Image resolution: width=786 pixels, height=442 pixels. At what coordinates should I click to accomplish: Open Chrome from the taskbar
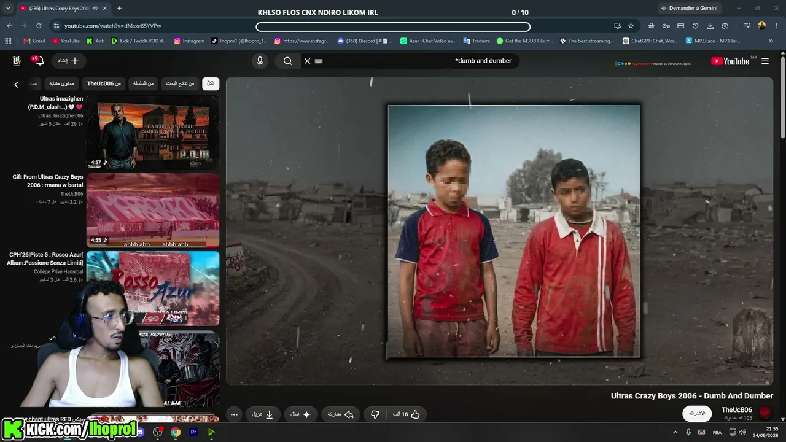coord(176,432)
